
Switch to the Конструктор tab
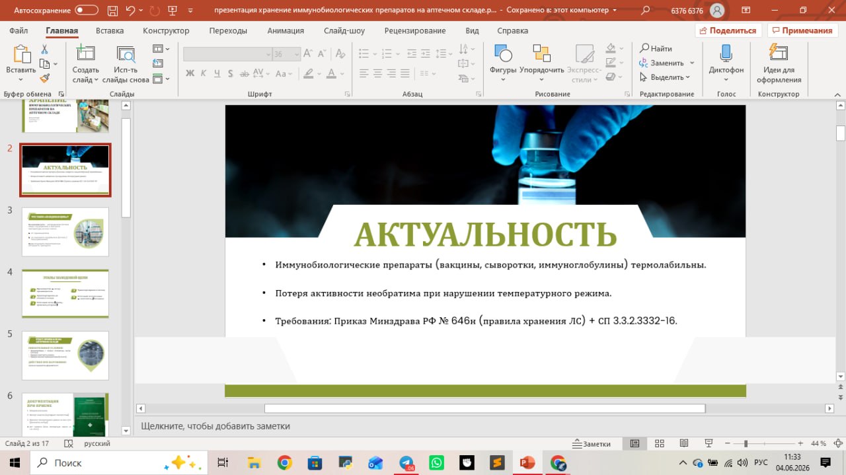(166, 30)
